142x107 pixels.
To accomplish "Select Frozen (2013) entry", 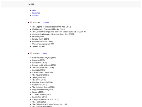I will [38, 92].
